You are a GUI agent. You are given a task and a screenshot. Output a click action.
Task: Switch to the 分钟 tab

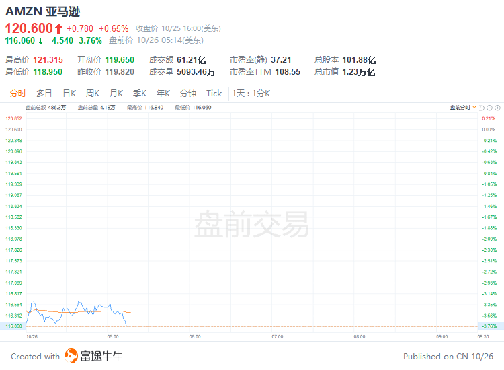click(x=188, y=94)
